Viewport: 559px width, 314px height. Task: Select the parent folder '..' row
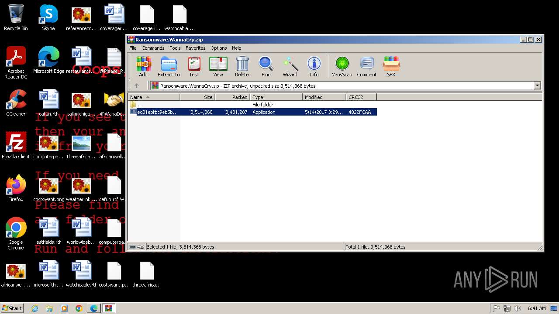pos(252,105)
